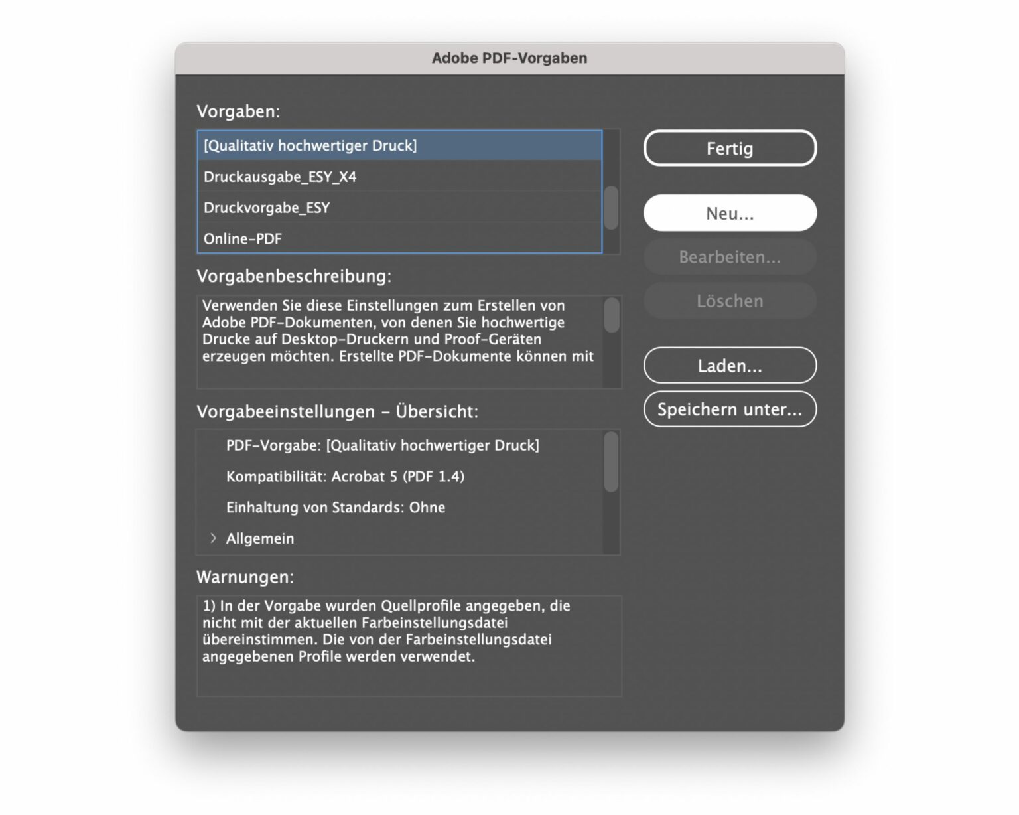
Task: Create a new preset with Neu...
Action: click(730, 213)
